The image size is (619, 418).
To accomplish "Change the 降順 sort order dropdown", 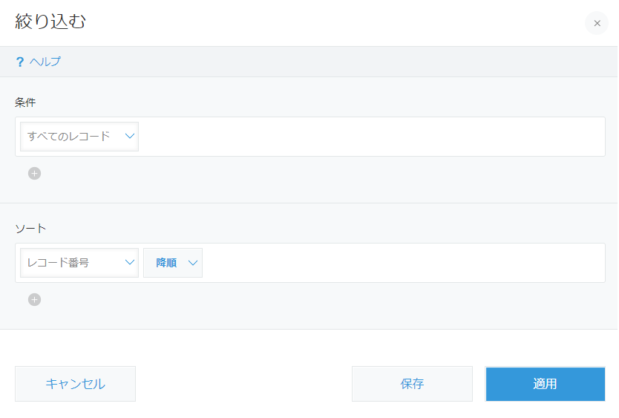I will [x=167, y=263].
